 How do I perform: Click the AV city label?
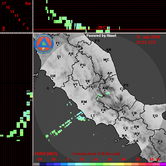[137, 134]
